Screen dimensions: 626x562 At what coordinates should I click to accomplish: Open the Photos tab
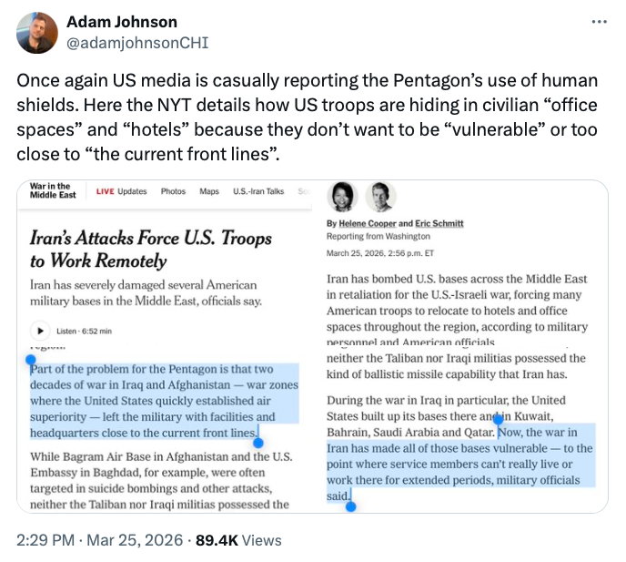(x=173, y=191)
